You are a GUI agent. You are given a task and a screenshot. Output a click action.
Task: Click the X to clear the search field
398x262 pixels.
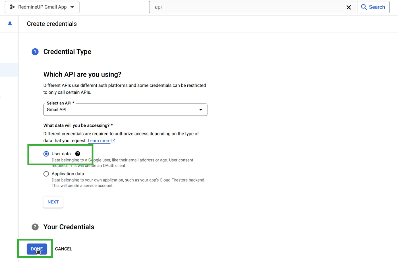click(349, 7)
